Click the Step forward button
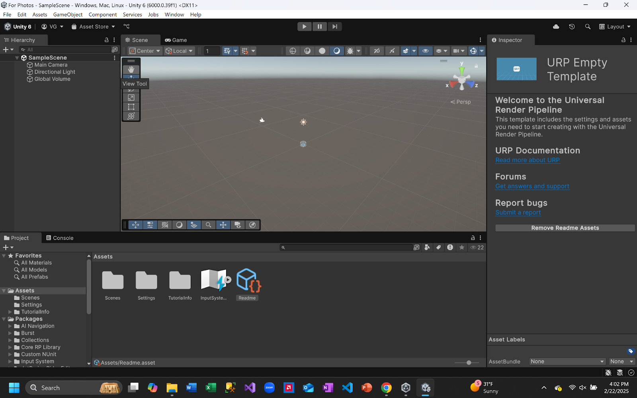The height and width of the screenshot is (398, 637). point(335,26)
